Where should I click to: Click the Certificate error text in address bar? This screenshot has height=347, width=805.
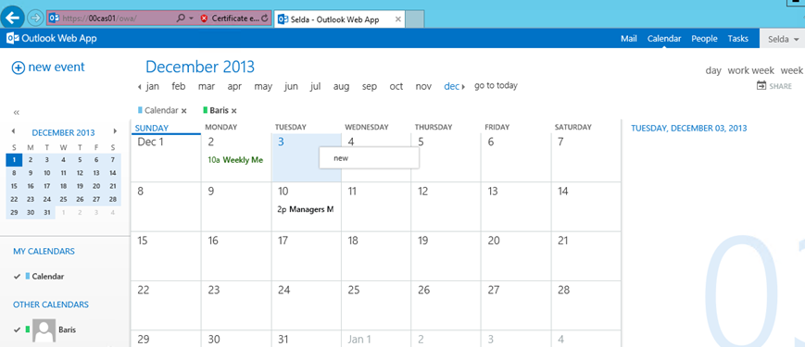click(235, 19)
